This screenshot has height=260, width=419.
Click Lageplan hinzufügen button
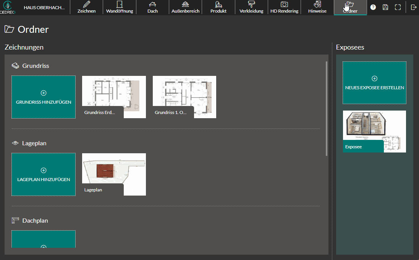[x=44, y=175]
